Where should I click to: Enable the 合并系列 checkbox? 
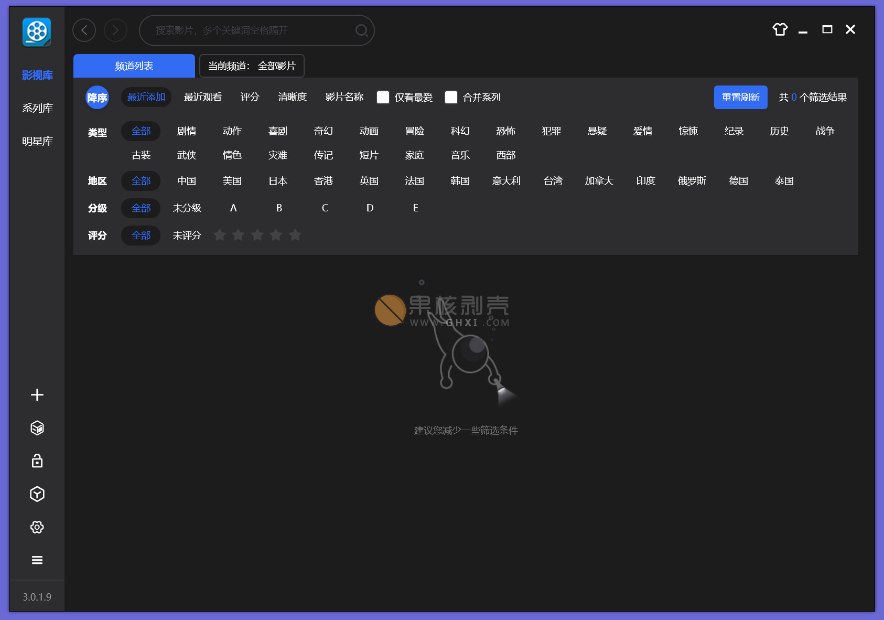click(451, 98)
